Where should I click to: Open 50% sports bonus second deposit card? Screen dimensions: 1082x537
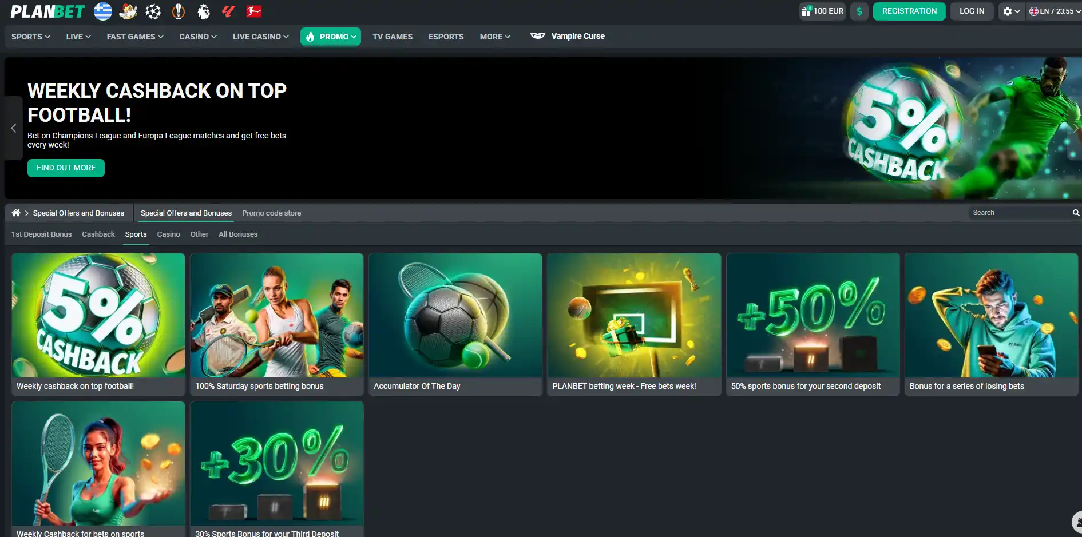(x=813, y=324)
